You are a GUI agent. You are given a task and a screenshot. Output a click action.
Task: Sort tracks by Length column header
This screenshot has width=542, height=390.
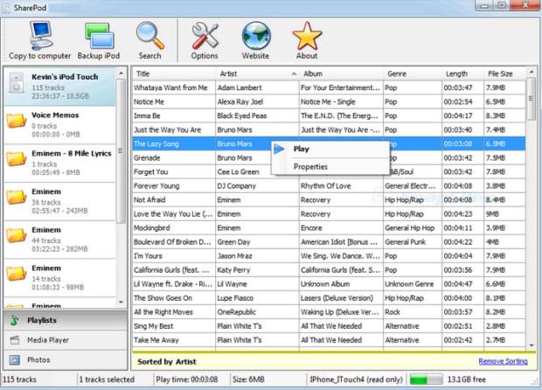[x=462, y=73]
